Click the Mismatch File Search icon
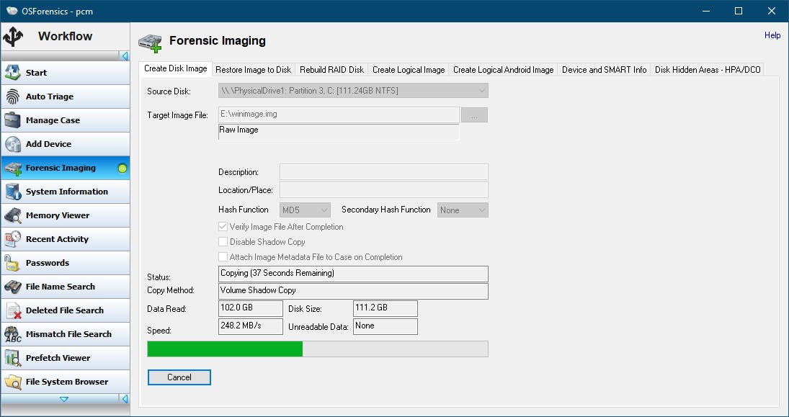 click(12, 334)
